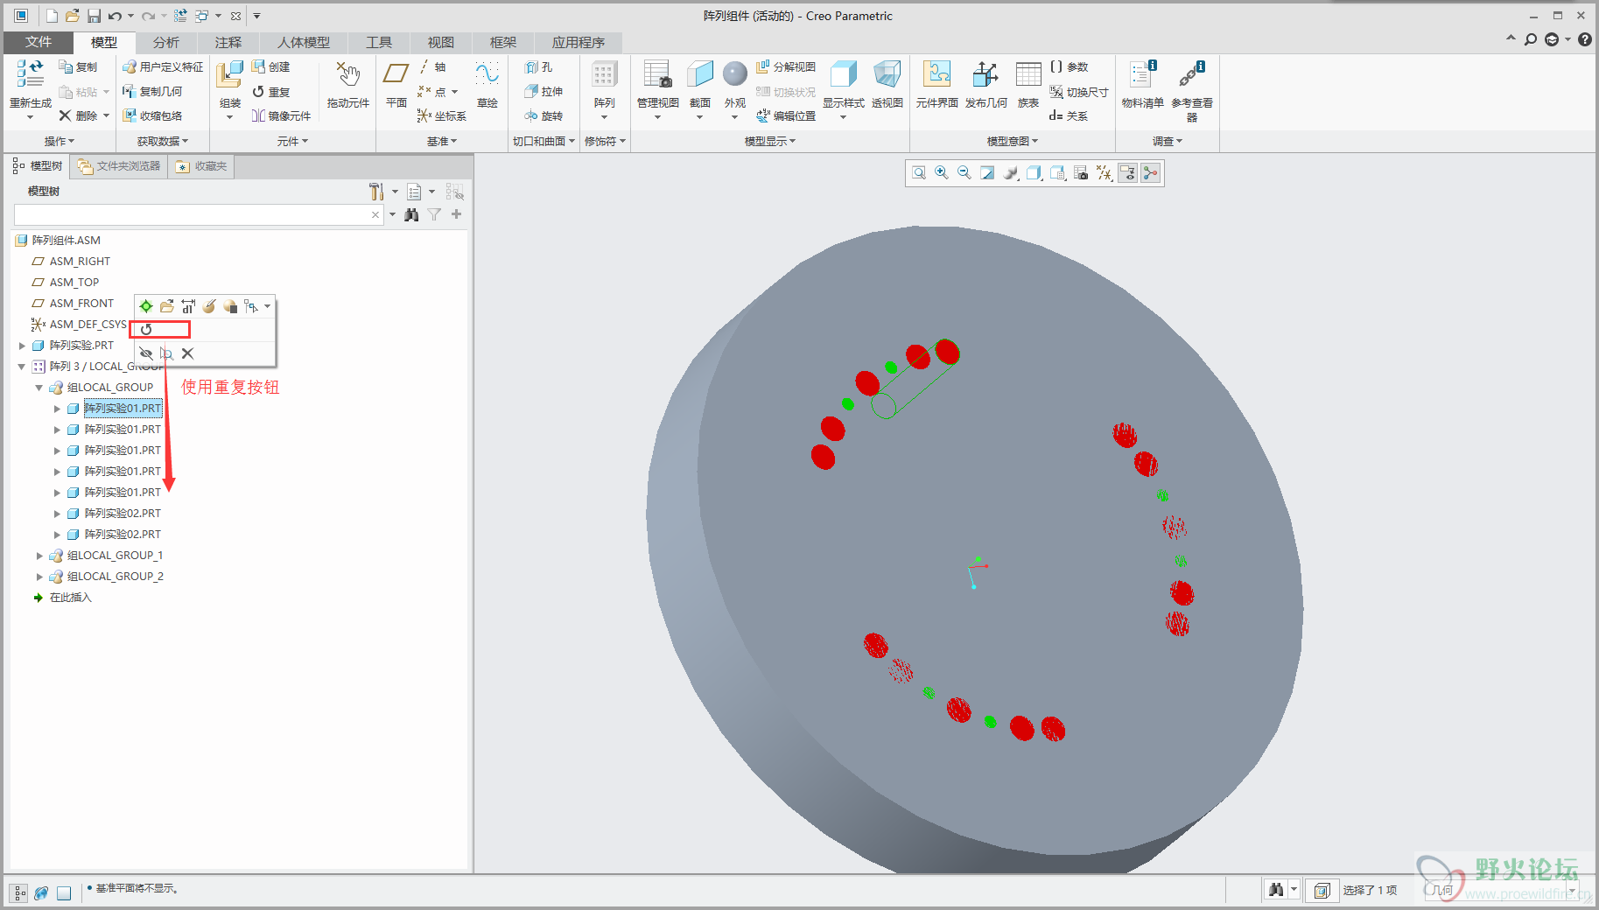1599x910 pixels.
Task: Open the Family Table (族表) icon
Action: pyautogui.click(x=1028, y=74)
